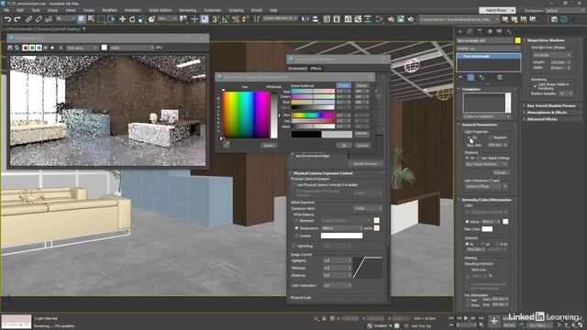Click the yellow object color swatch

pyautogui.click(x=517, y=40)
